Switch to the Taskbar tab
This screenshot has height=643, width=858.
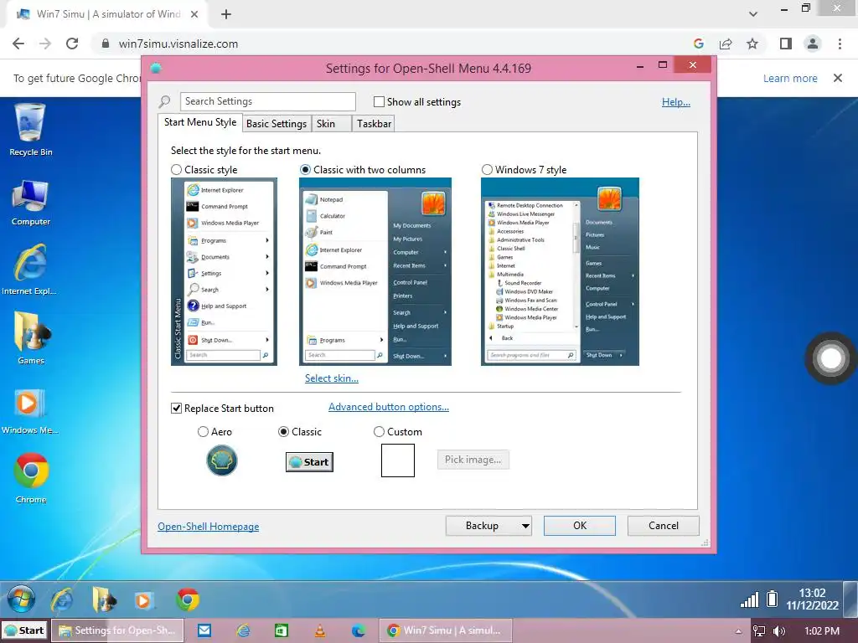click(374, 124)
